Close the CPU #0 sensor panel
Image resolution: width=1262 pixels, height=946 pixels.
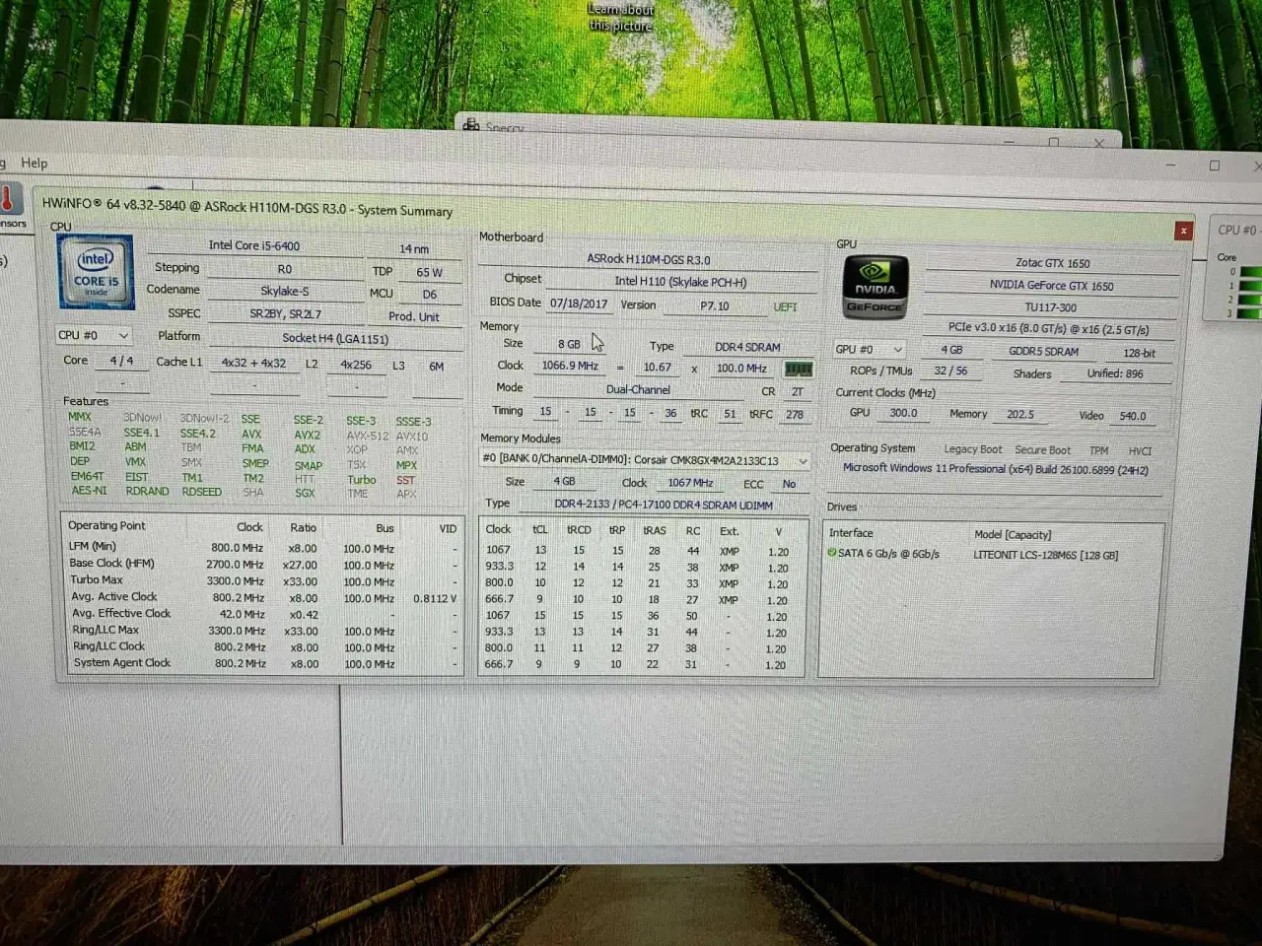click(1183, 230)
